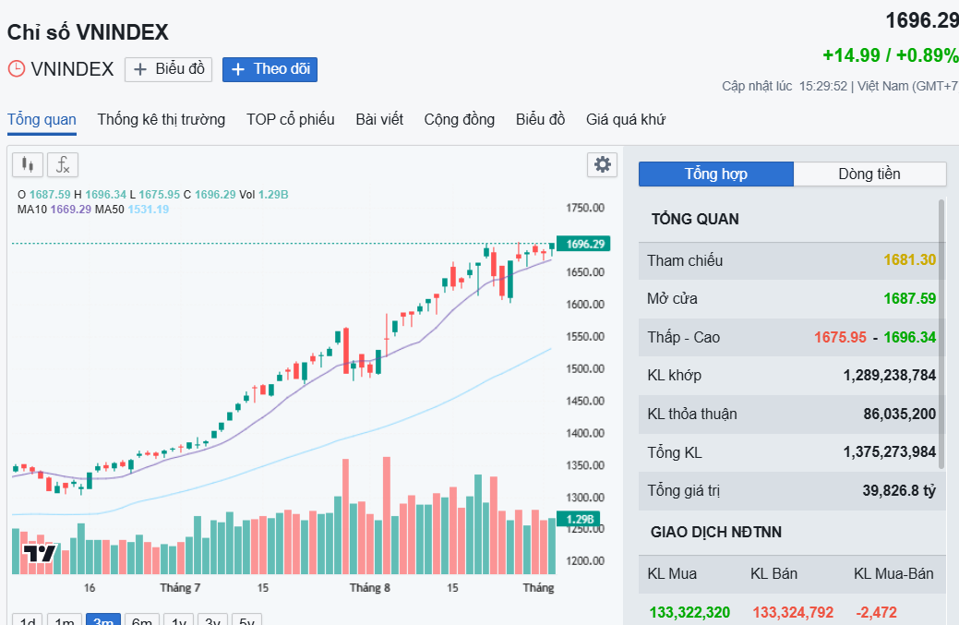Click the KL Mua-Bán value -2,472
Viewport: 959px width, 625px height.
click(877, 612)
